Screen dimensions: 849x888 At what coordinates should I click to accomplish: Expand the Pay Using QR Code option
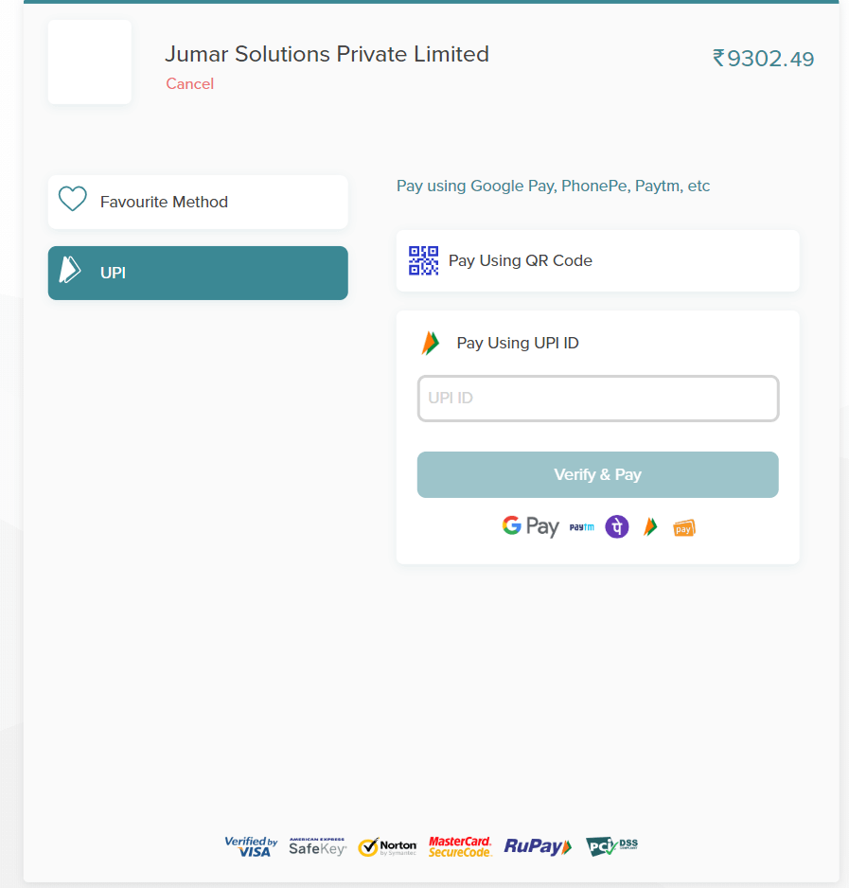(597, 260)
